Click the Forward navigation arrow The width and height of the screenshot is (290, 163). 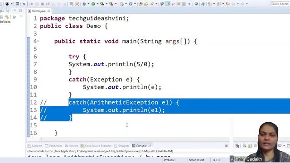pyautogui.click(x=242, y=4)
